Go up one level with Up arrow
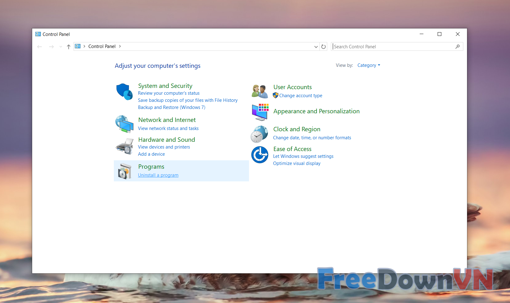Viewport: 510px width, 303px height. point(69,47)
